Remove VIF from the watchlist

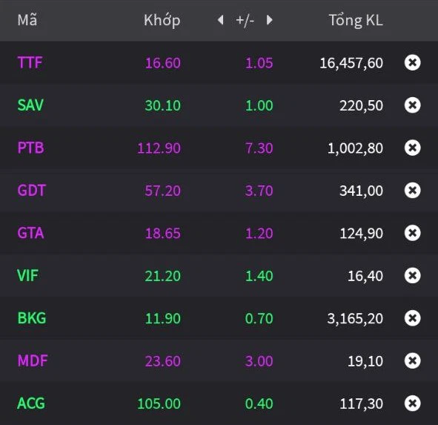pyautogui.click(x=412, y=275)
